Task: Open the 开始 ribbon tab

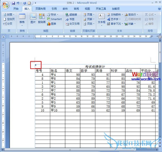Action: 16,9
